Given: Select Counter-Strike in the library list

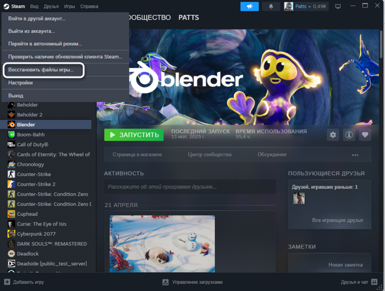Looking at the screenshot, I should point(46,174).
